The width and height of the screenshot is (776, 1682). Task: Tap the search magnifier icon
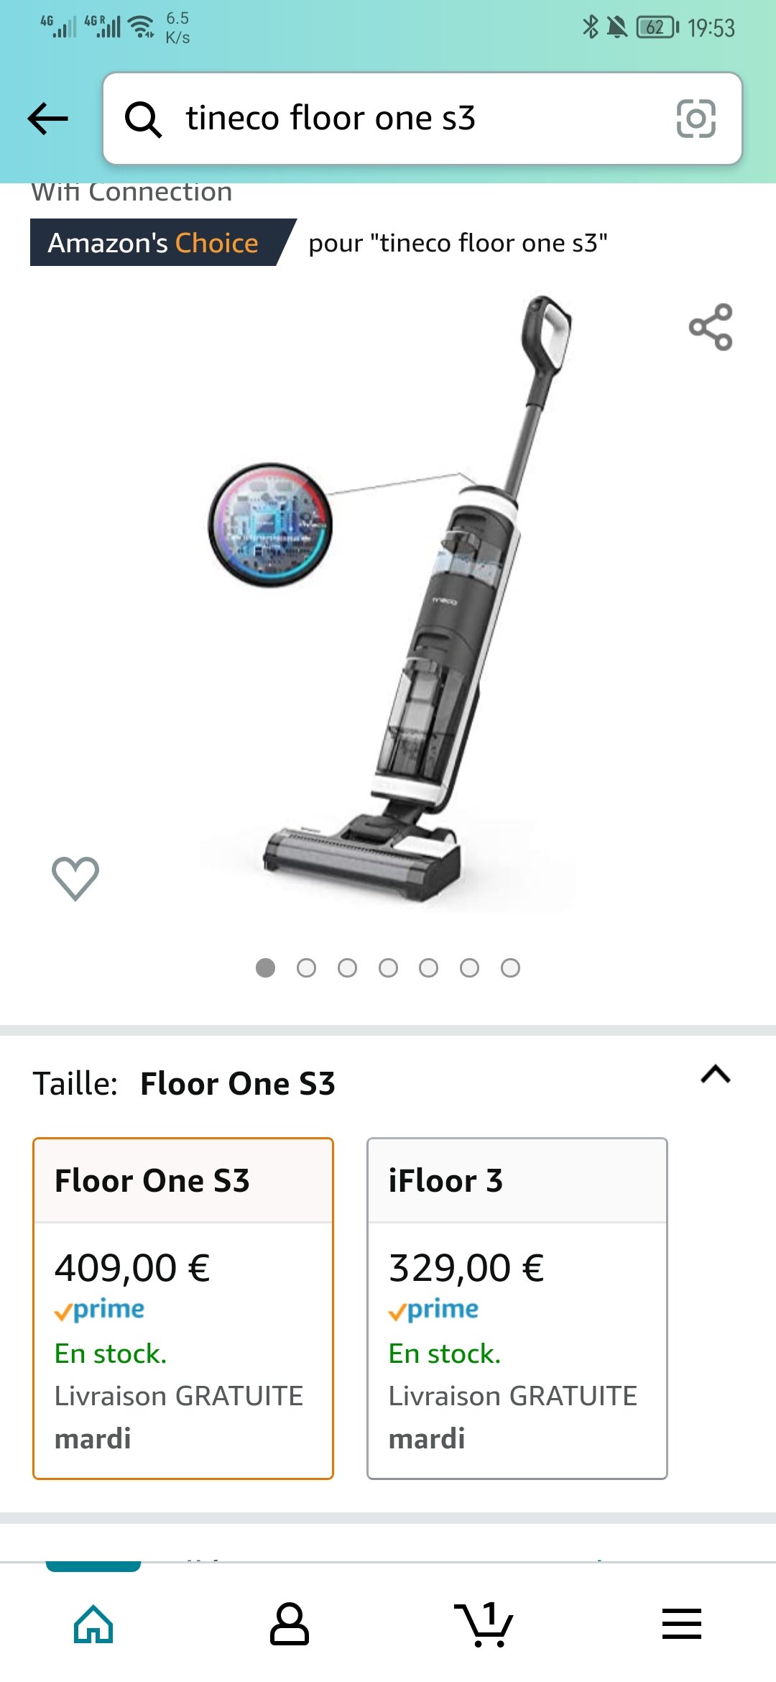click(143, 119)
